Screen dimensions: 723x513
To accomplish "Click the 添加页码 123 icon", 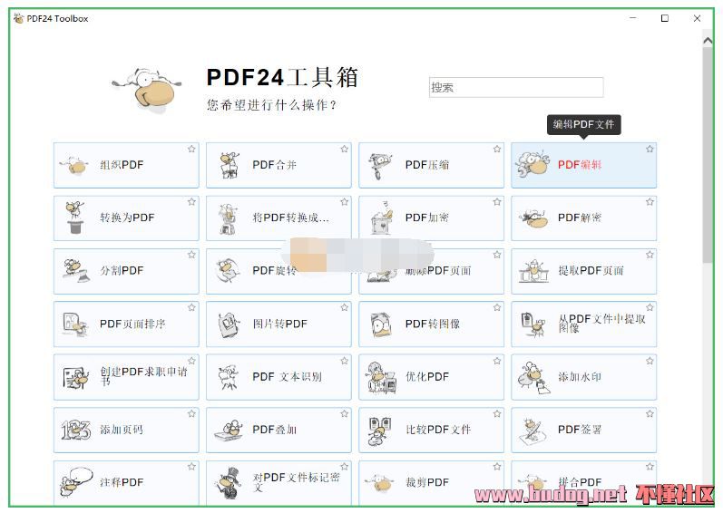I will tap(76, 431).
